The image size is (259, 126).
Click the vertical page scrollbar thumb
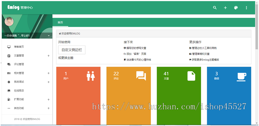257,27
